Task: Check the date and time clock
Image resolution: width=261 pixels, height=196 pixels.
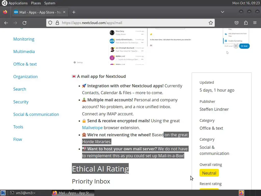Action: click(246, 3)
